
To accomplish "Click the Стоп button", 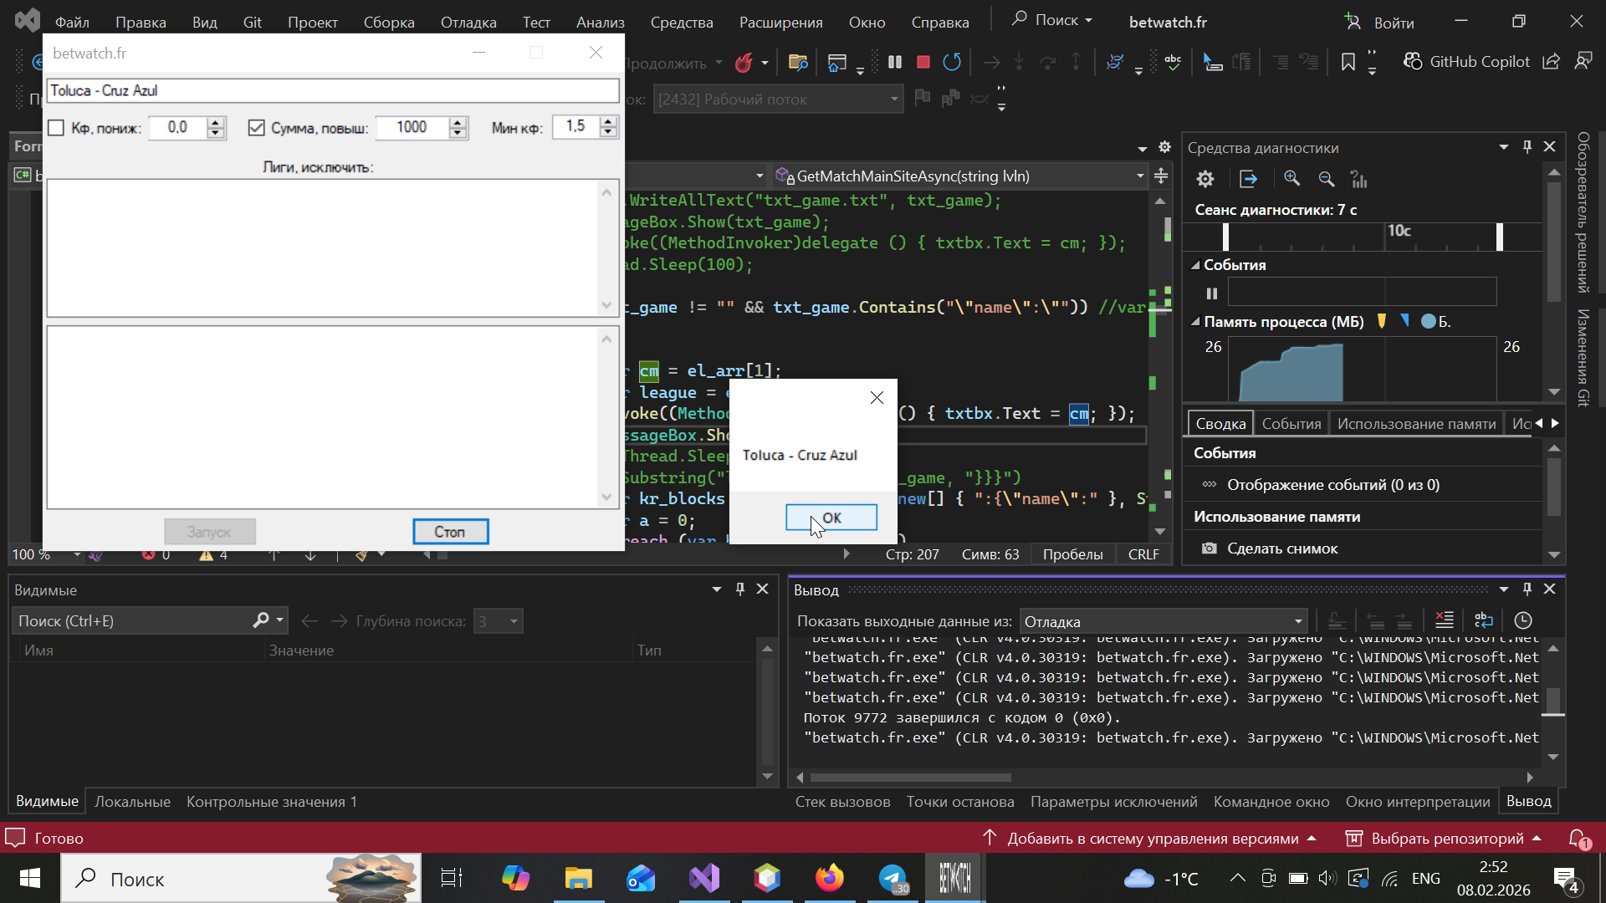I will click(x=450, y=532).
